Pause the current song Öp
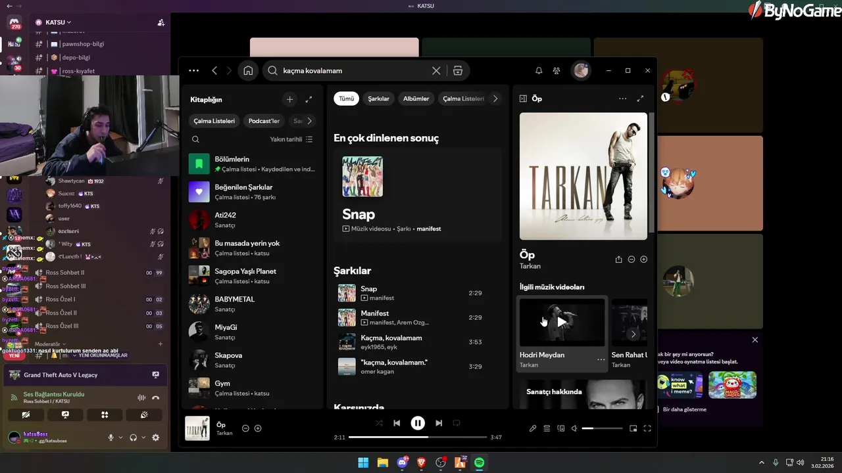842x473 pixels. (x=418, y=423)
